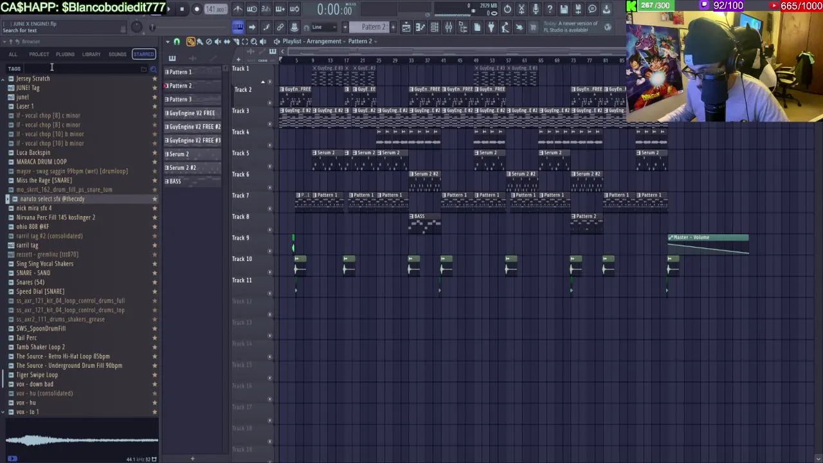Pick the Zoom tool in playlist toolbar
Viewport: 823px width, 463px height.
tap(254, 42)
